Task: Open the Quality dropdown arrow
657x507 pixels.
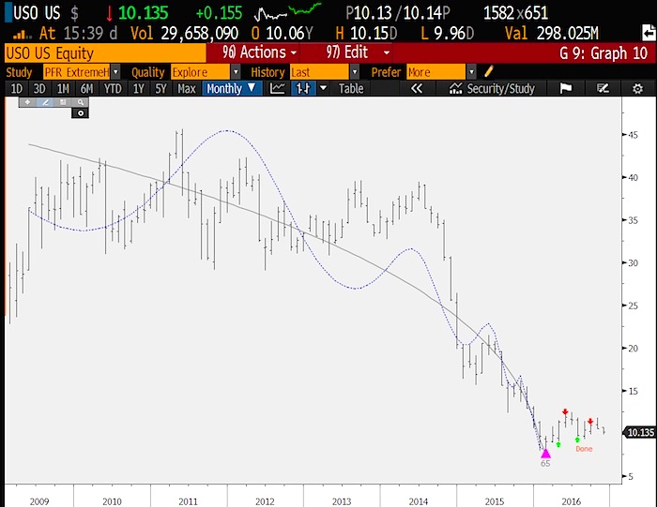Action: [236, 72]
